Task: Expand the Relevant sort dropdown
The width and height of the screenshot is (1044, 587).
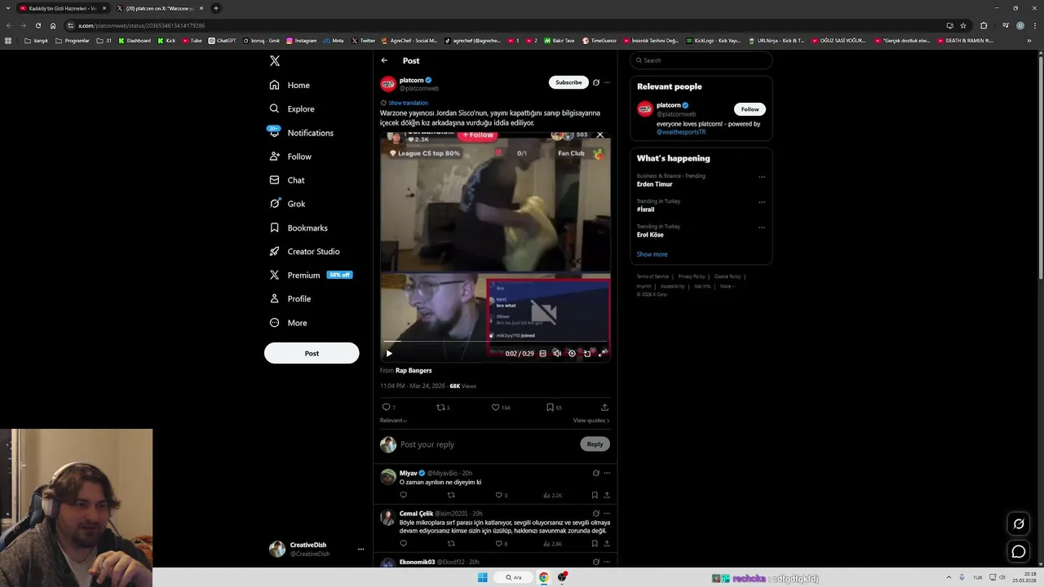Action: (393, 421)
